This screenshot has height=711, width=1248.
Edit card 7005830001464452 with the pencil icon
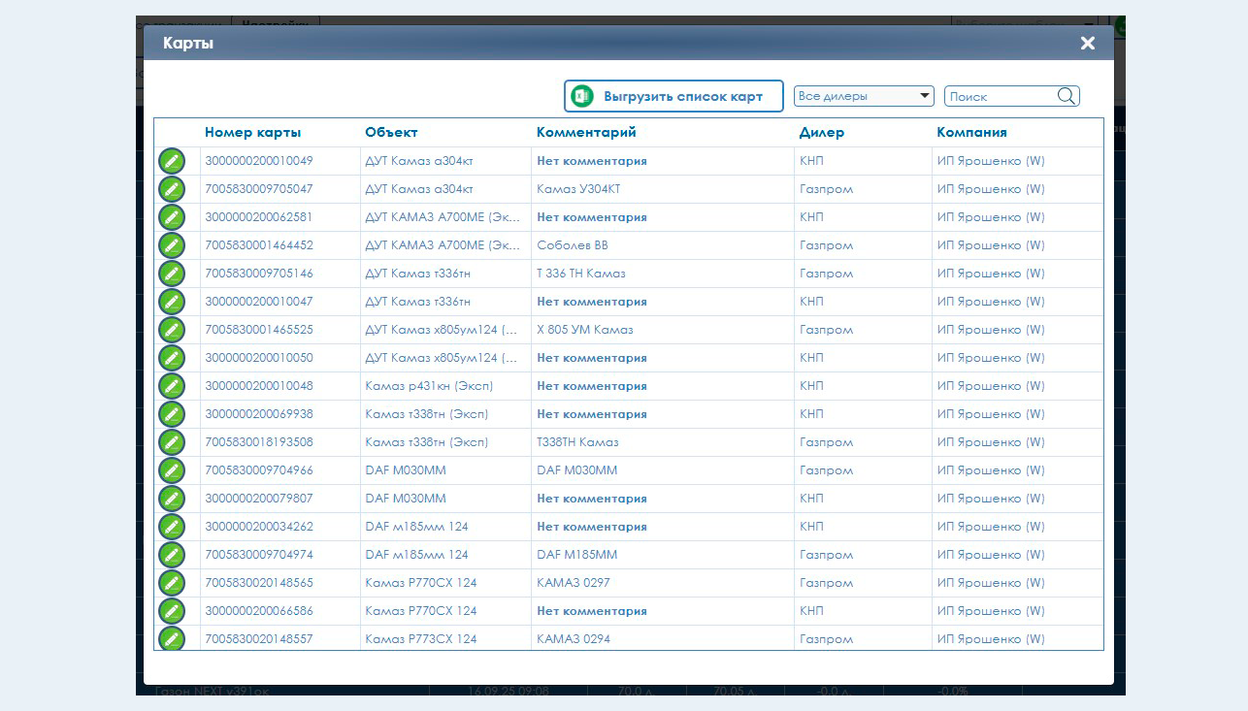point(172,245)
